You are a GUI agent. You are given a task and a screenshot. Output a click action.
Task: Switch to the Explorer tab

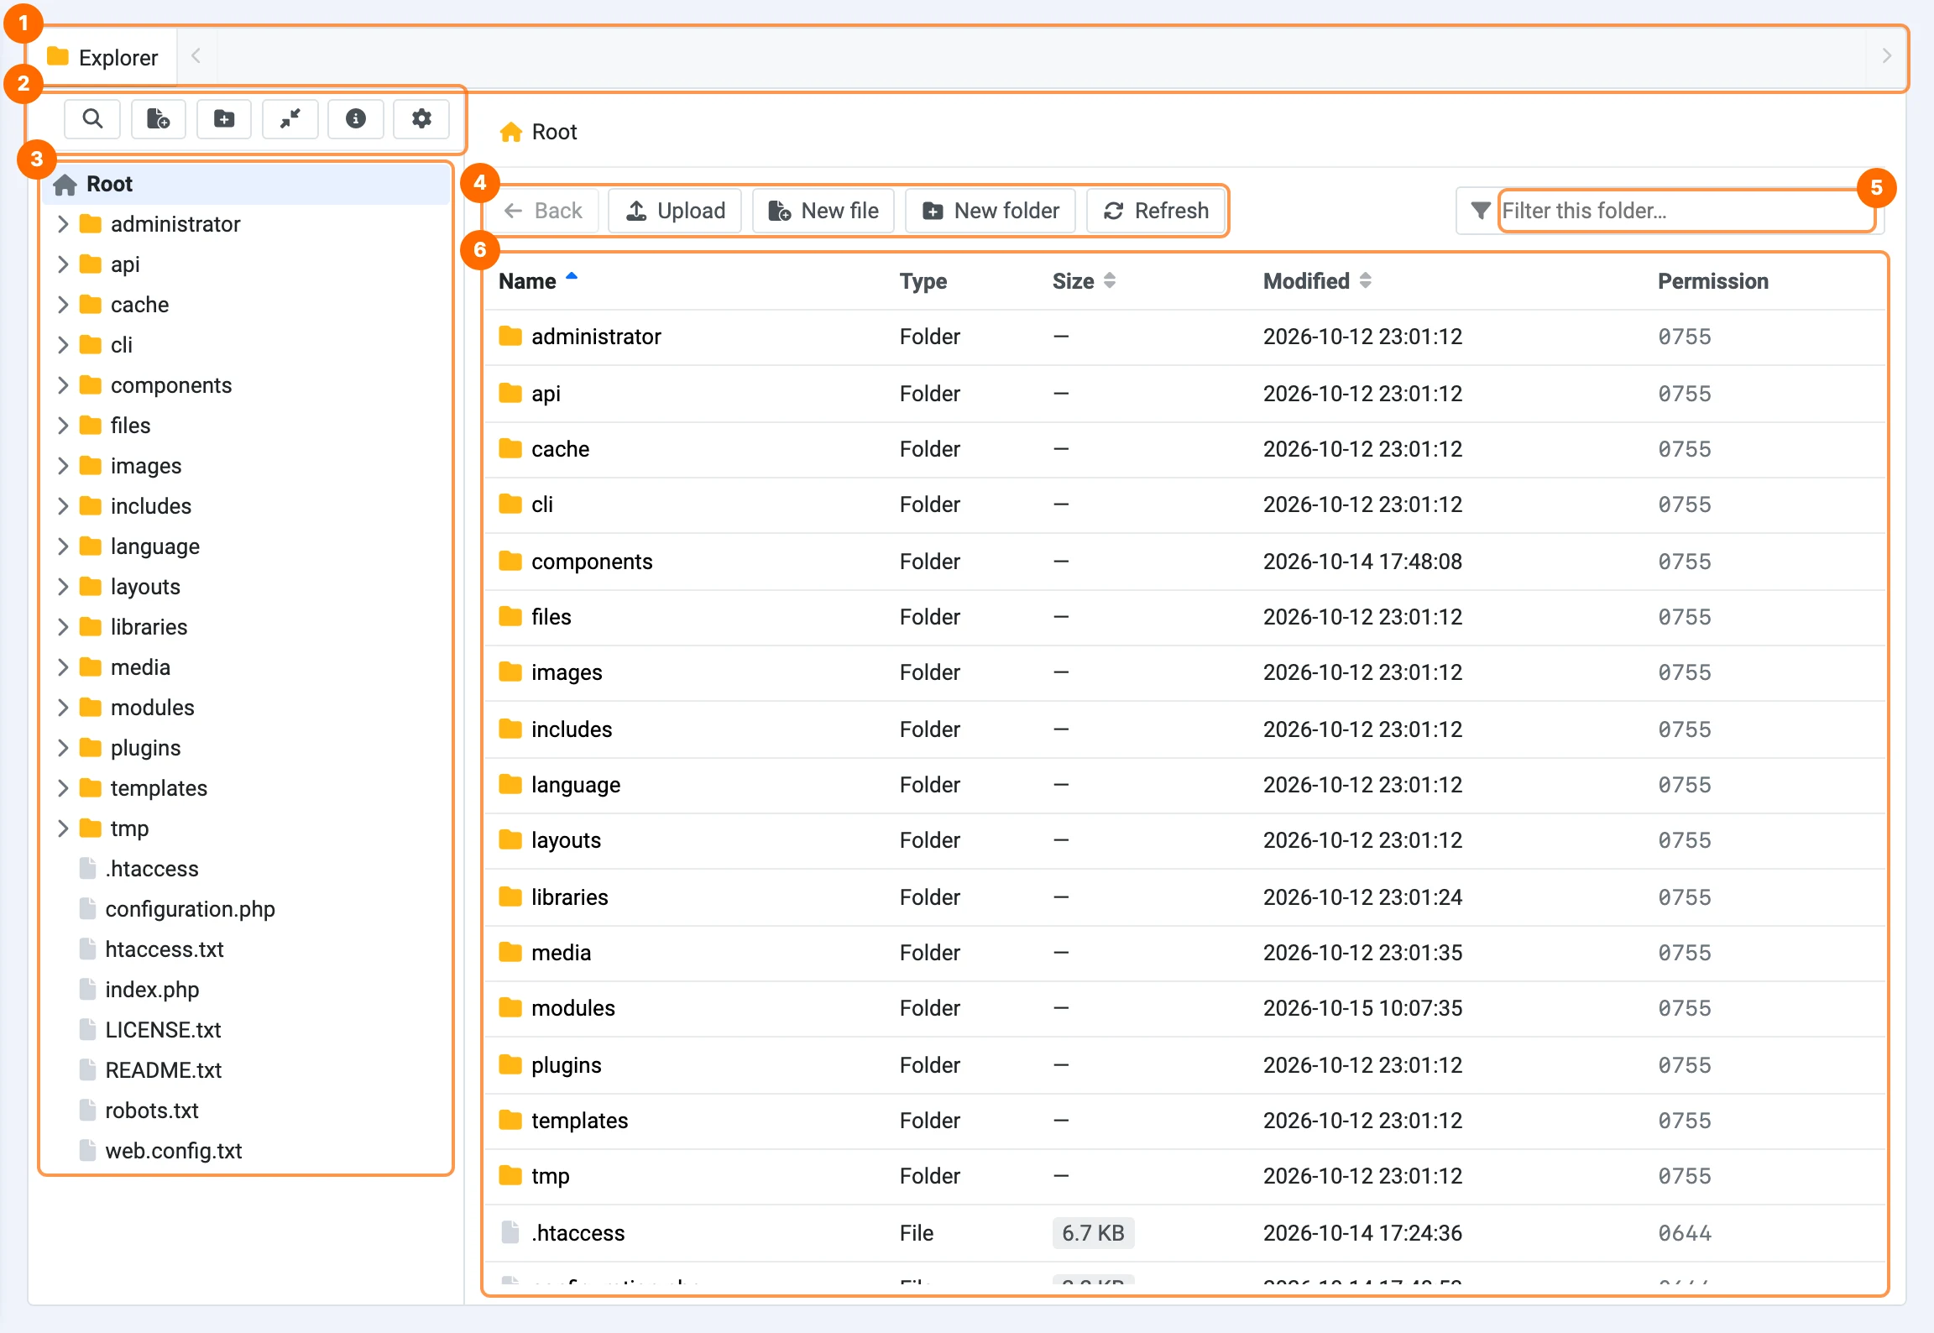103,57
